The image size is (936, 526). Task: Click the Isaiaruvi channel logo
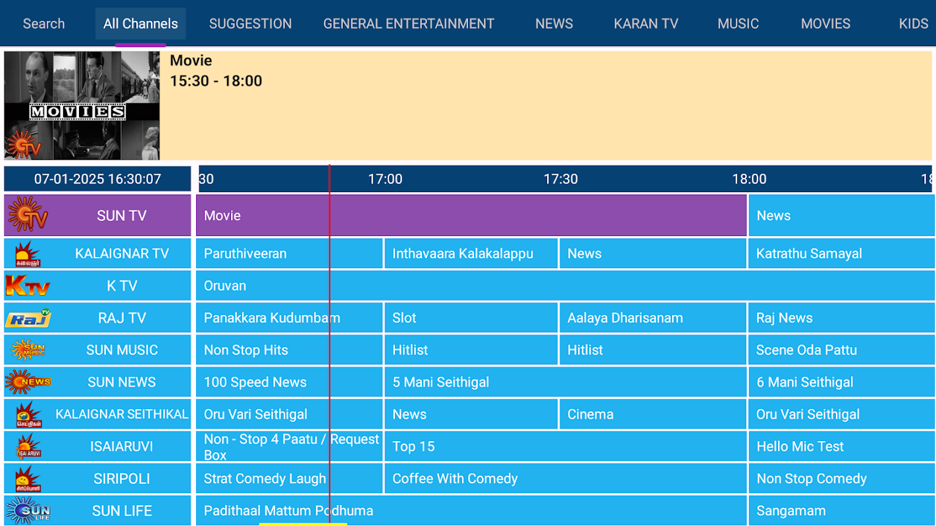[x=28, y=446]
